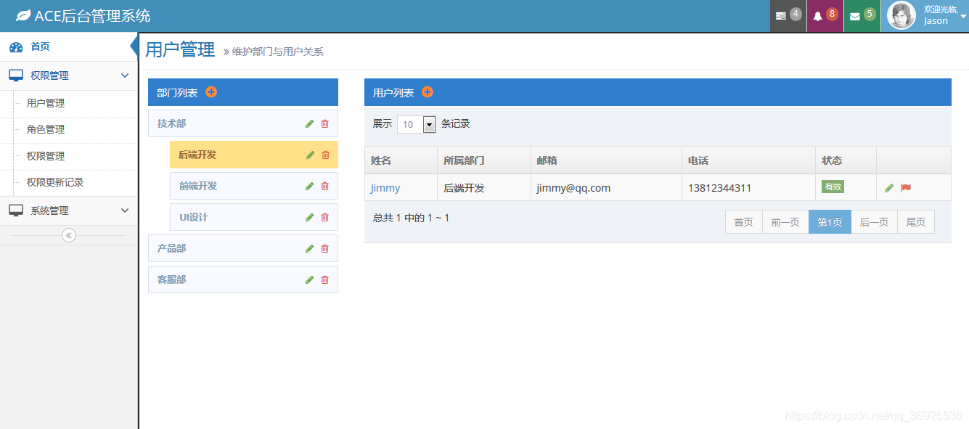Click the 首页 pagination button
Image resolution: width=969 pixels, height=429 pixels.
(744, 222)
